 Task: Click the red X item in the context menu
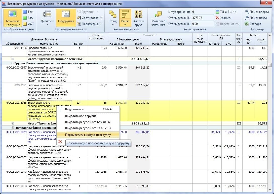tap(60, 142)
